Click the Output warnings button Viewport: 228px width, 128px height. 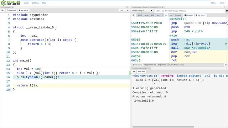coord(137,65)
